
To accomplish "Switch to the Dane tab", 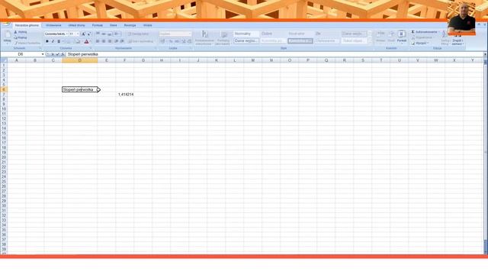I will pos(114,25).
